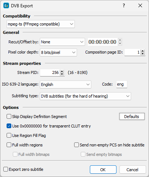Decrease Stream PID with down arrow
149x177 pixels.
pos(62,74)
